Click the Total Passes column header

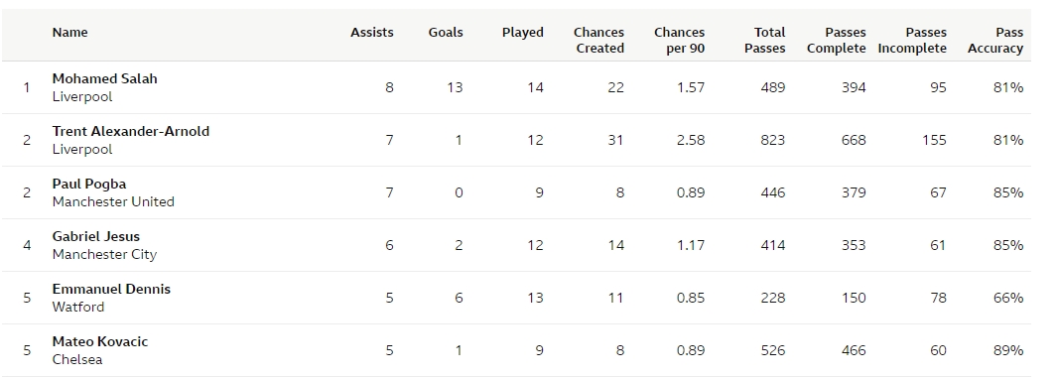click(765, 41)
